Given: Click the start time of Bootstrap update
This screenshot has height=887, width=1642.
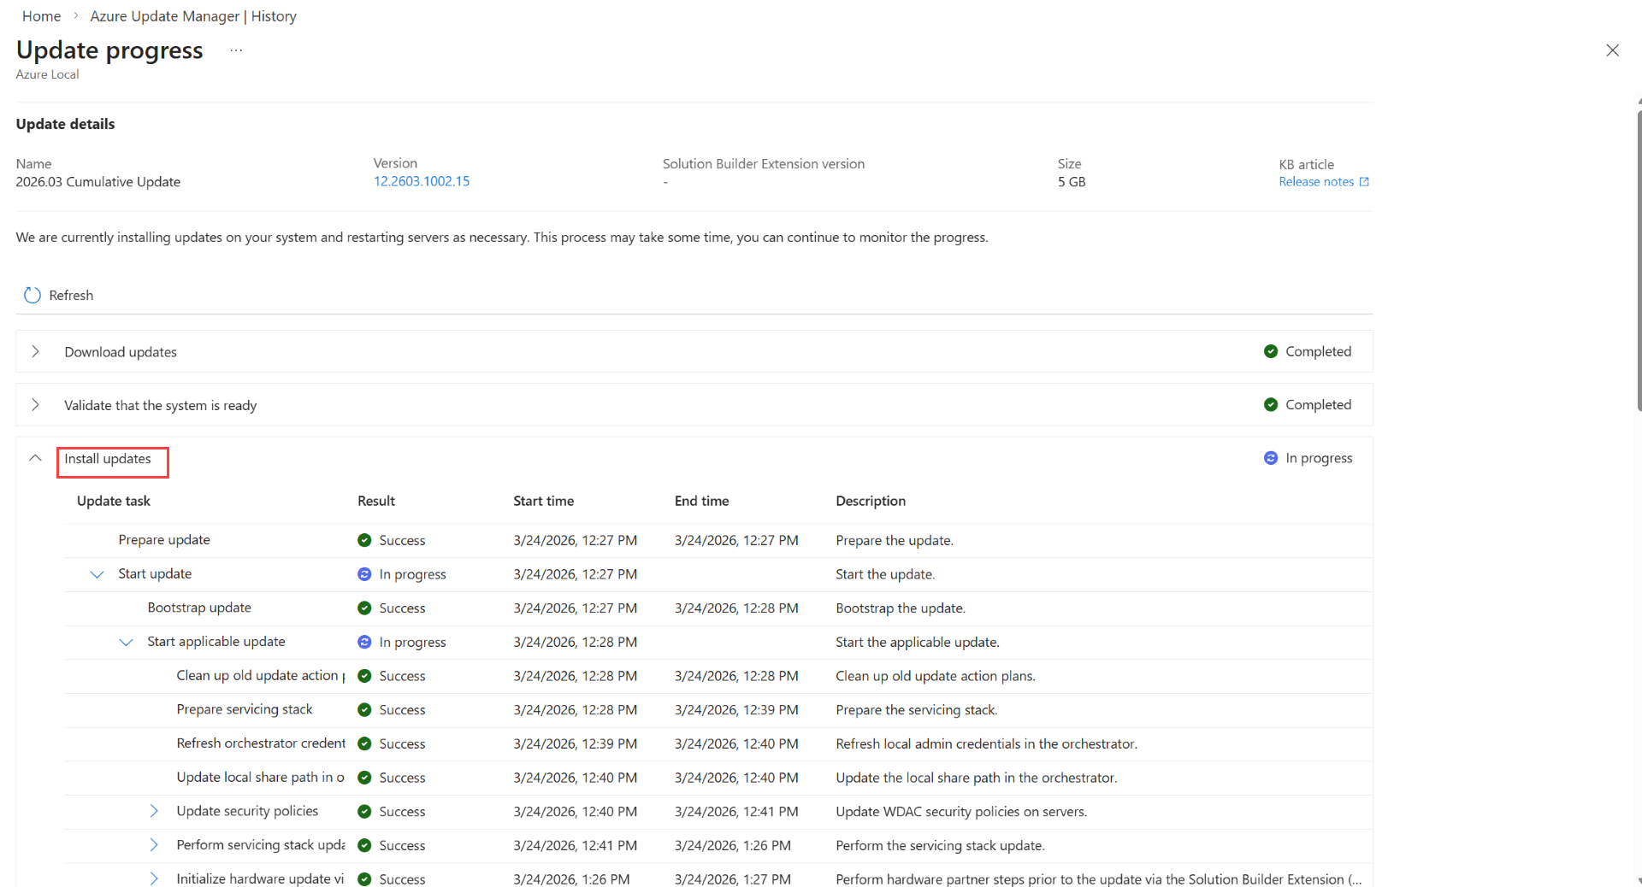Looking at the screenshot, I should point(576,608).
